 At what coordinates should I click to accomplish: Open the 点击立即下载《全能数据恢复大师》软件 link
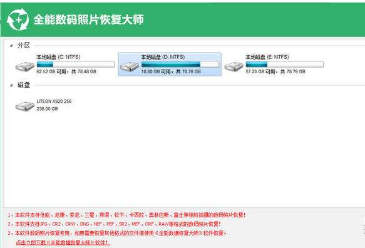63,242
